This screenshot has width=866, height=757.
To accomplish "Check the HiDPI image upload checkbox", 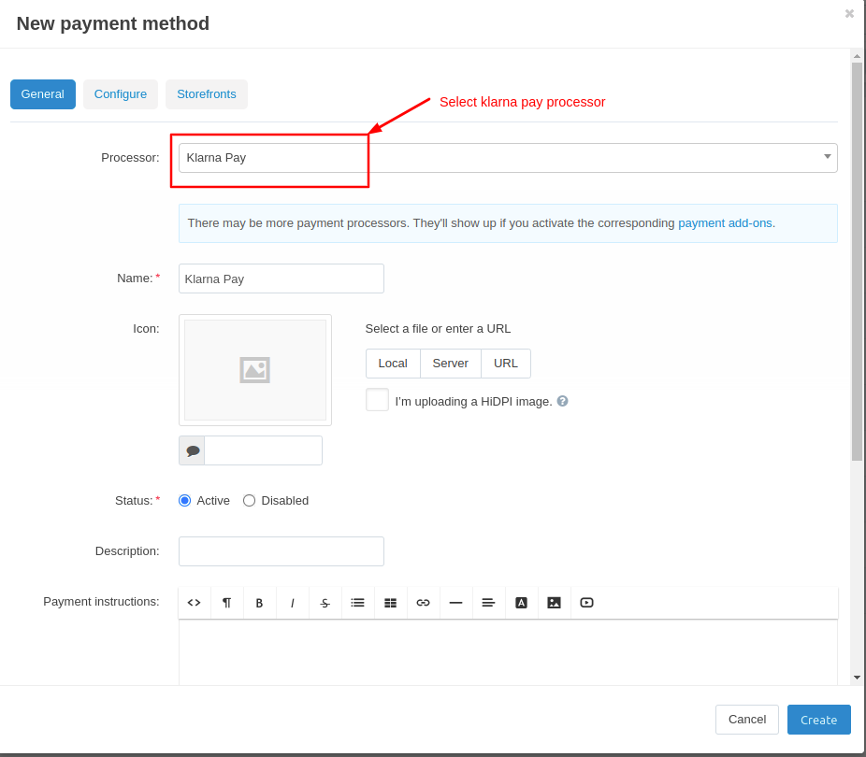I will click(x=377, y=400).
